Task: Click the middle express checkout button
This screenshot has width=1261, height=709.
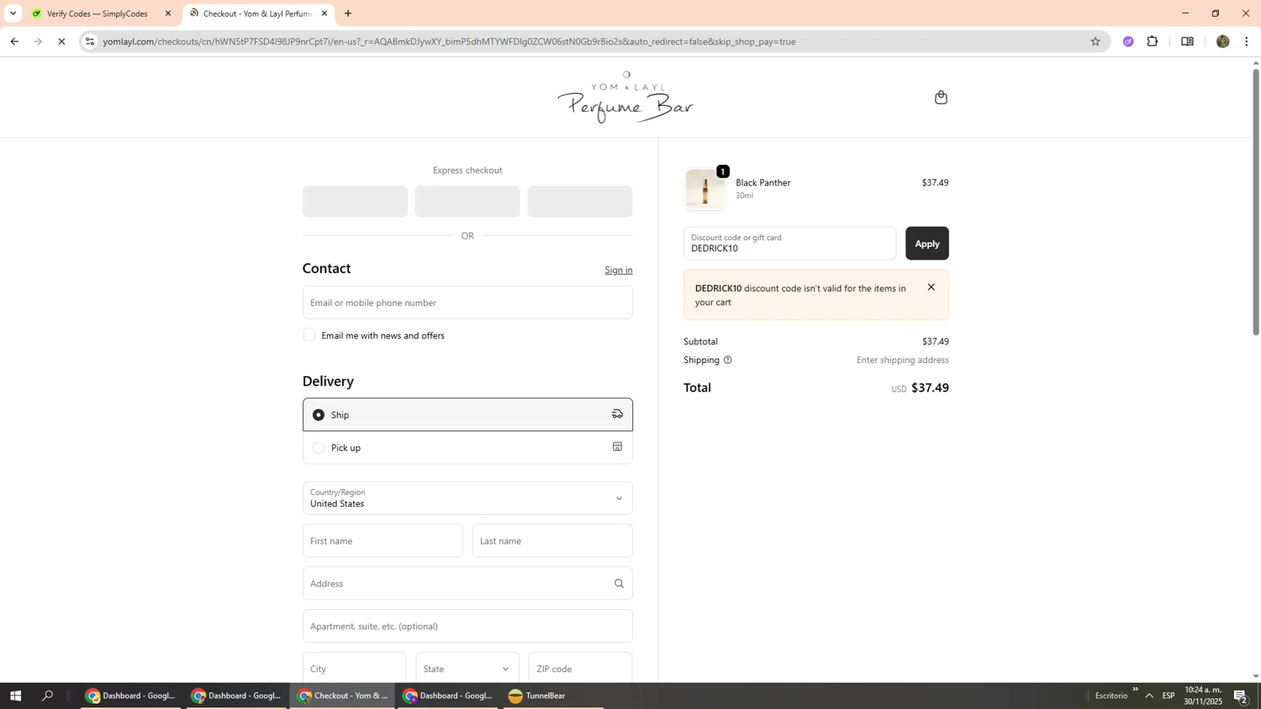Action: [x=467, y=202]
